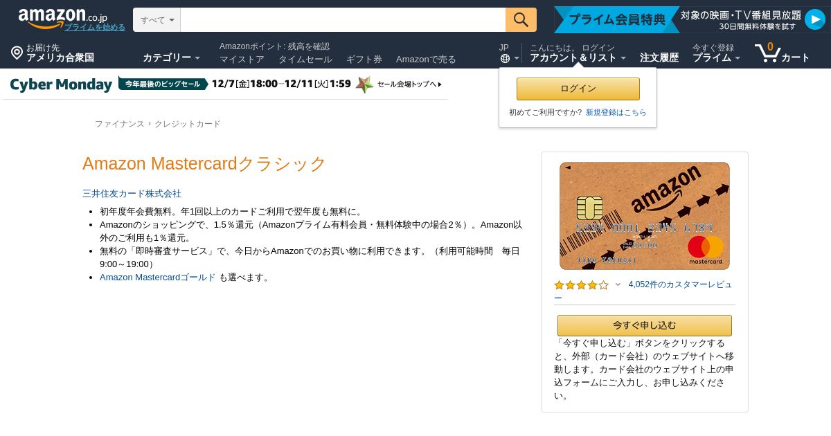
Task: Expand the アカウント＆リスト dropdown
Action: tap(578, 58)
